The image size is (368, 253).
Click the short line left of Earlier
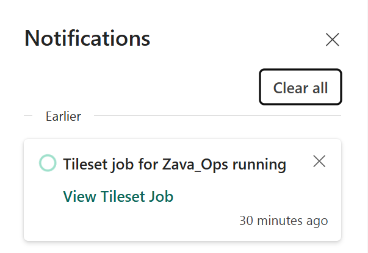click(28, 116)
